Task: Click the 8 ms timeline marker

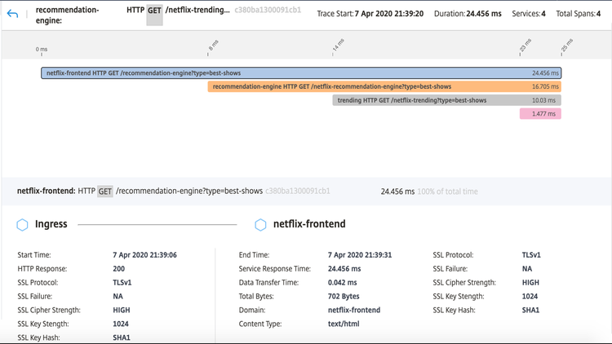Action: tap(213, 46)
